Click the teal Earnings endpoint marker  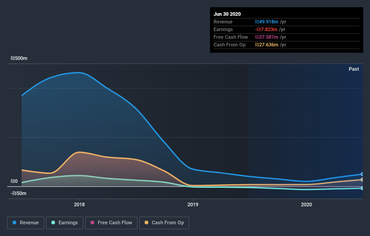(362, 188)
